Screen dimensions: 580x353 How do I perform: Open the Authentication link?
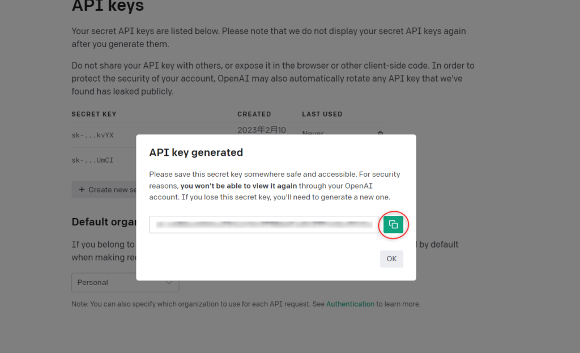(350, 304)
